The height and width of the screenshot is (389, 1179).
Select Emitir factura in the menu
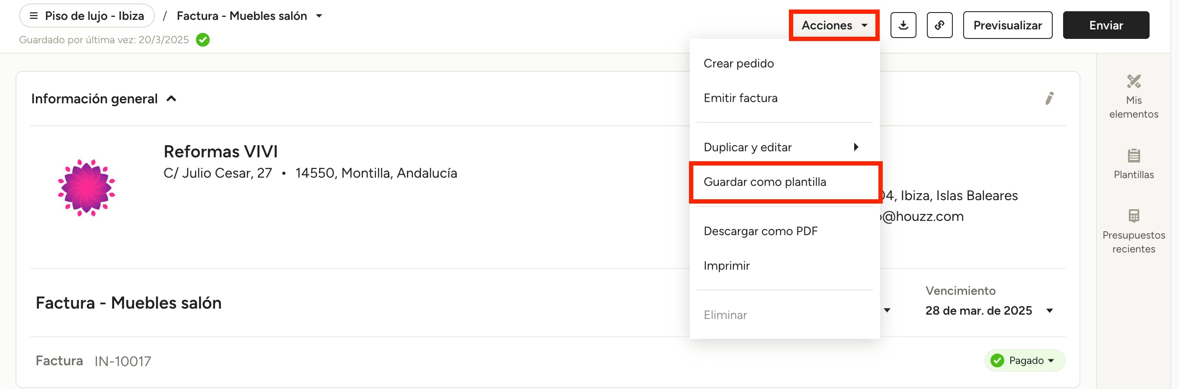[740, 99]
